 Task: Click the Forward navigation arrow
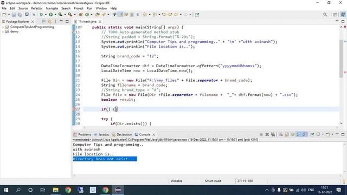click(x=185, y=15)
